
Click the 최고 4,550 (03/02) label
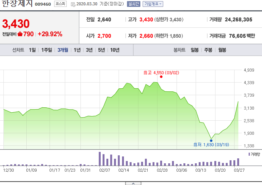click(x=161, y=73)
